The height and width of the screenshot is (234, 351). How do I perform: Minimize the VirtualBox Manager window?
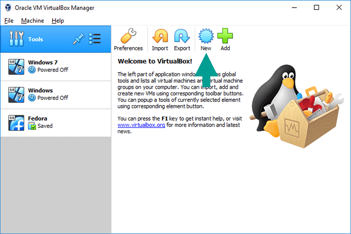click(x=294, y=8)
